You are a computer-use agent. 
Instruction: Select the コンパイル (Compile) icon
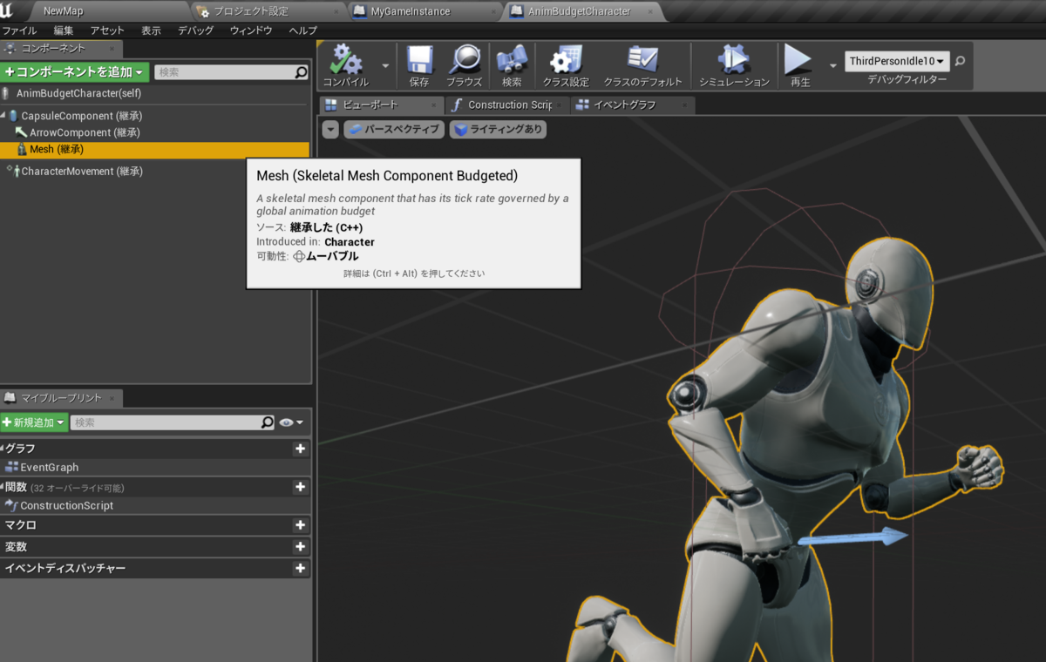(348, 64)
